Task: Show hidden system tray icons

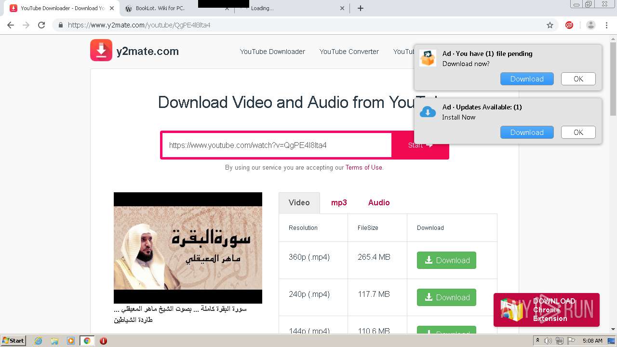Action: pyautogui.click(x=537, y=341)
